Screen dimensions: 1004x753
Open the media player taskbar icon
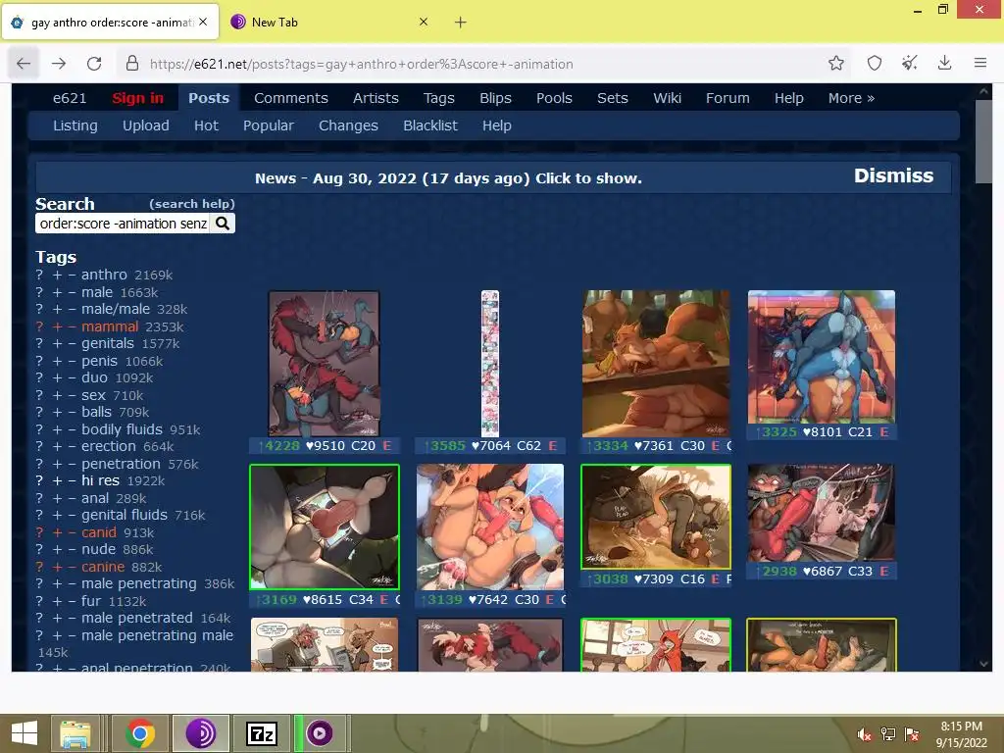click(x=320, y=733)
